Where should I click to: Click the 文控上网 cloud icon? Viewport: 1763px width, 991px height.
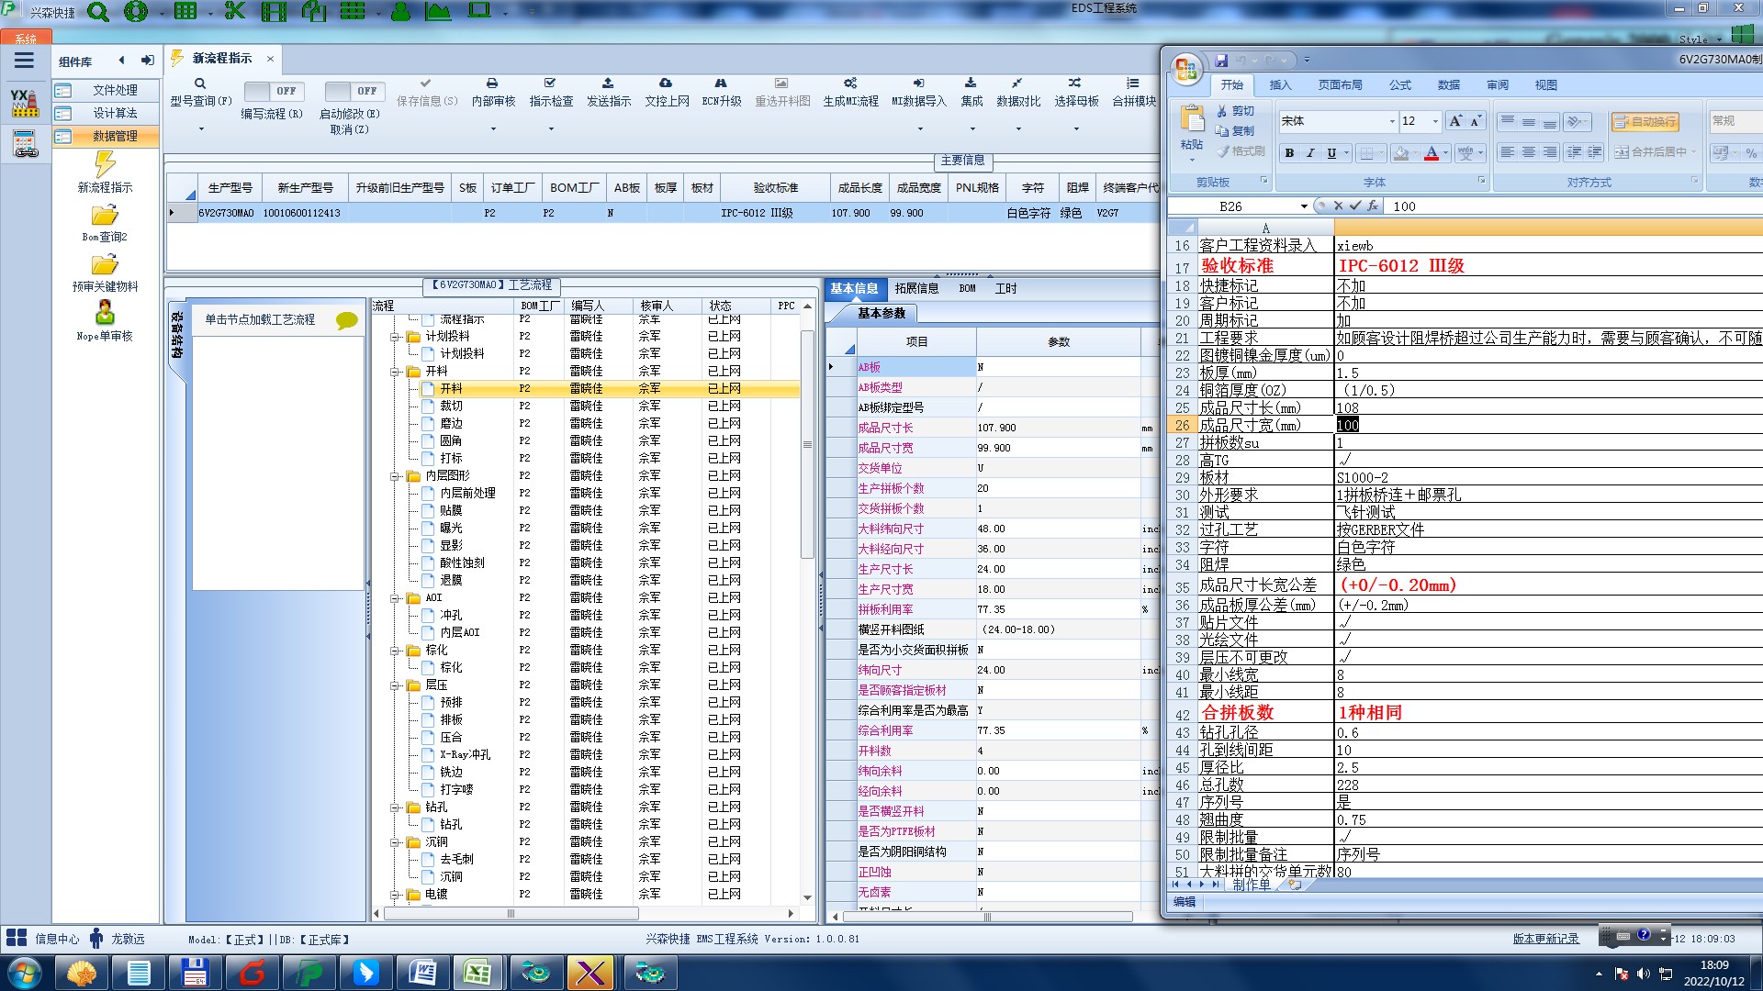point(666,84)
